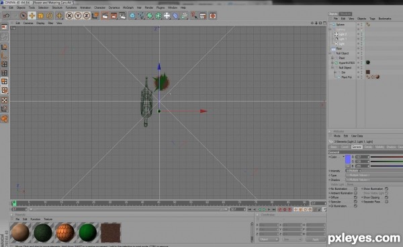
Task: Switch to the Details attributes tab
Action: (368, 147)
